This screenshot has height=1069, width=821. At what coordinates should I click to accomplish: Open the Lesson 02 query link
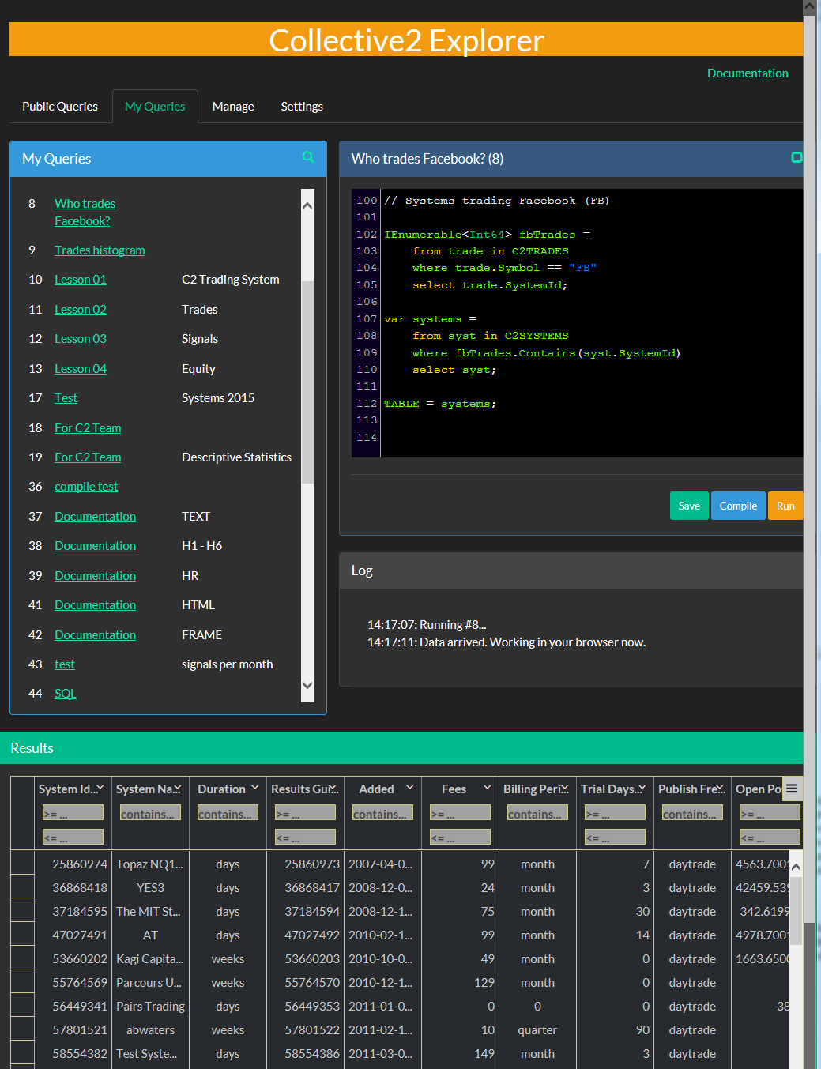tap(81, 310)
